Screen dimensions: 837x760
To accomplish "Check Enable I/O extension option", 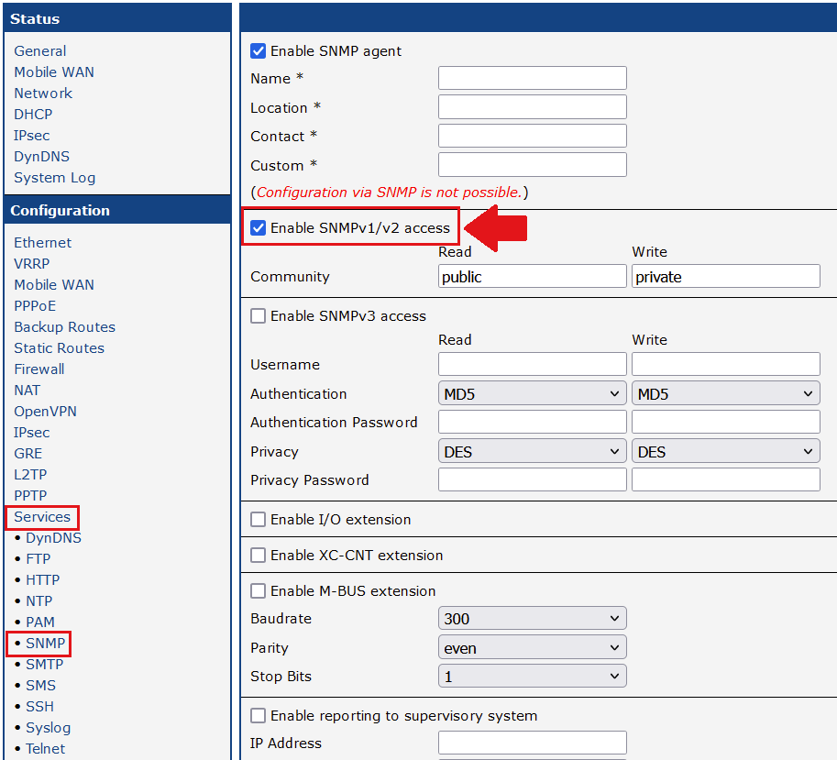I will (259, 520).
